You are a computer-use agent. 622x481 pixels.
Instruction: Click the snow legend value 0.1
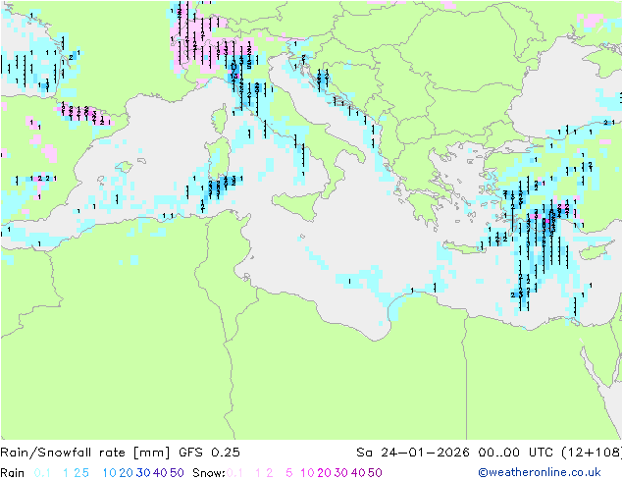234,473
